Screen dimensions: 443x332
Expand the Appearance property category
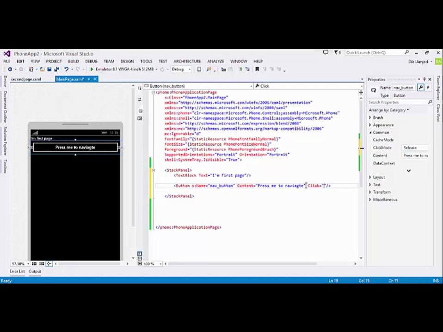tap(370, 125)
